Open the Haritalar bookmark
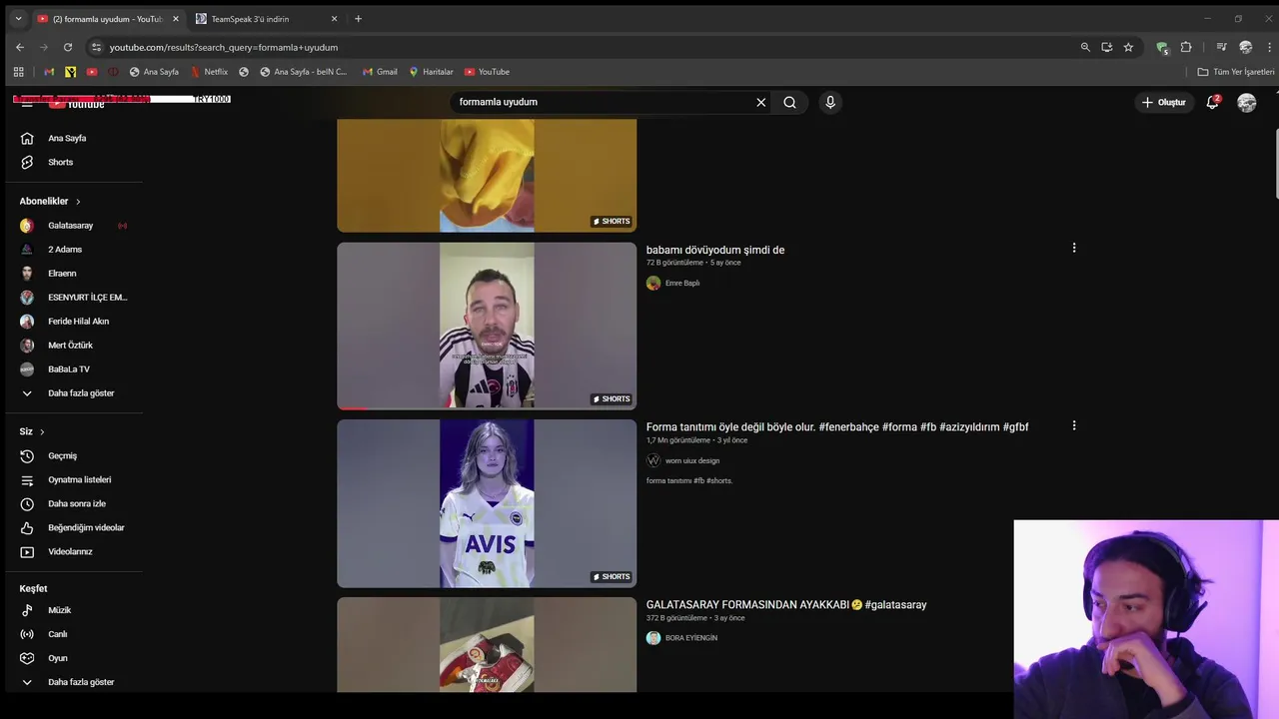The width and height of the screenshot is (1279, 719). [x=431, y=72]
